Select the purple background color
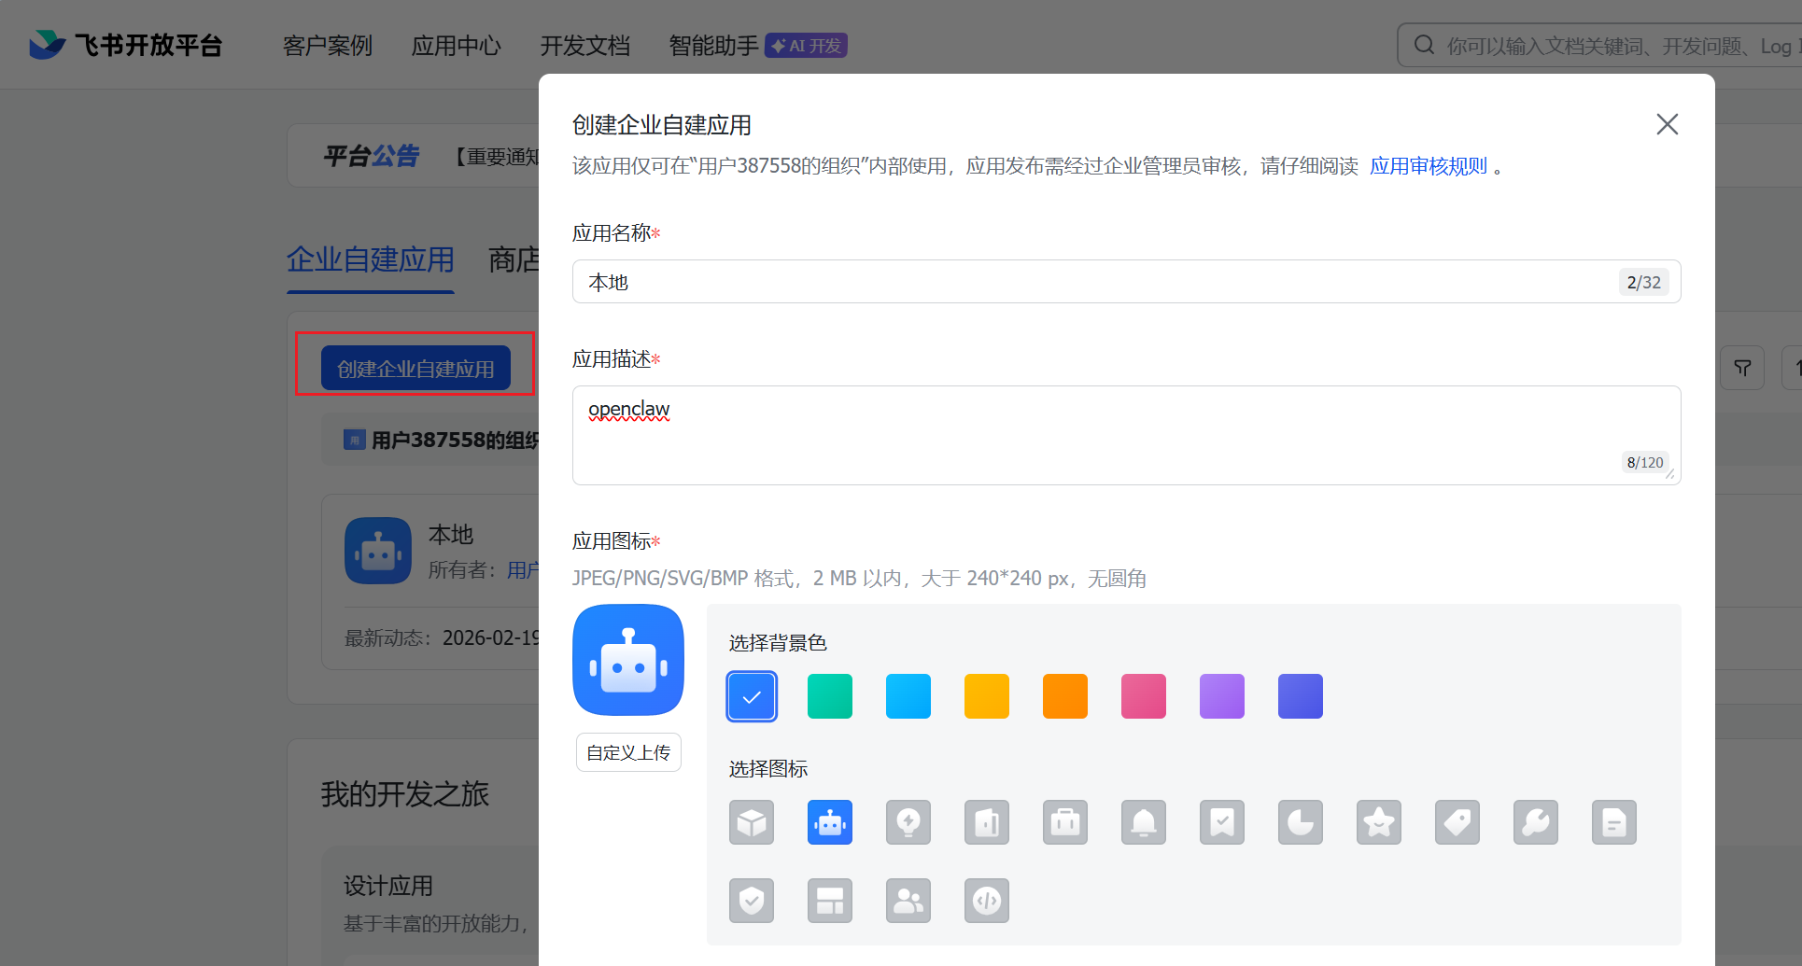 click(1222, 695)
